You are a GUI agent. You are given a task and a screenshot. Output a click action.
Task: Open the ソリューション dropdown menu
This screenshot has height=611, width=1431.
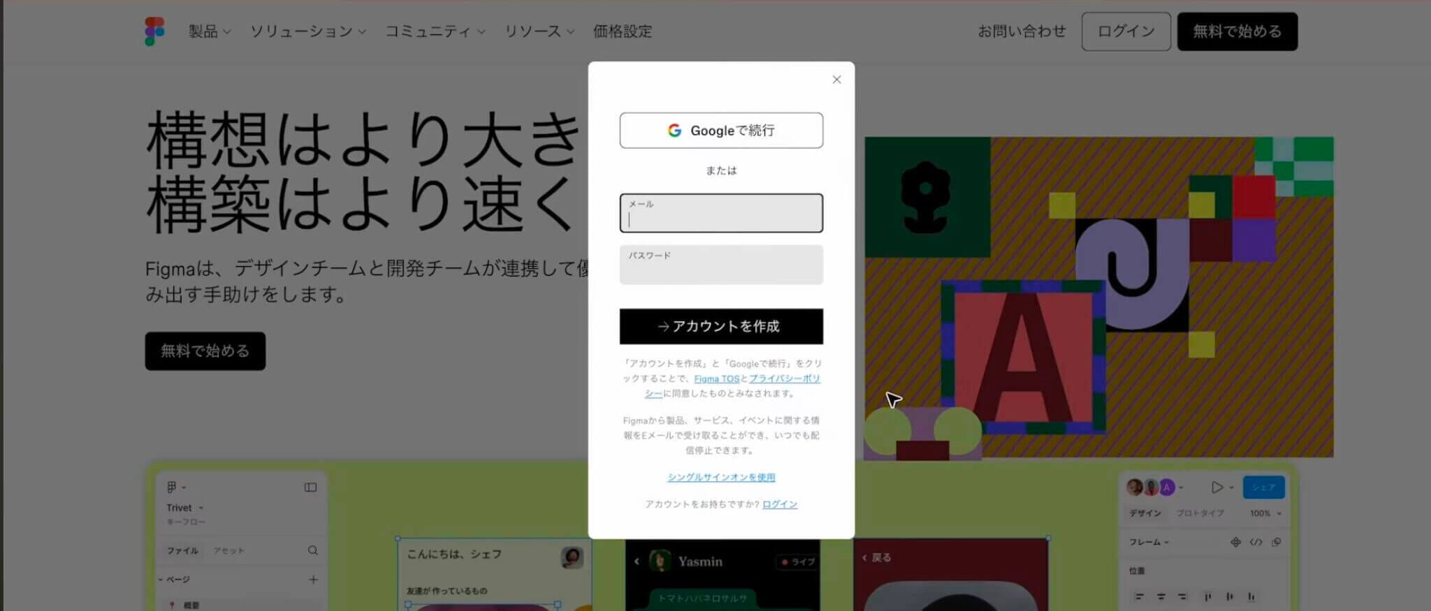point(307,31)
